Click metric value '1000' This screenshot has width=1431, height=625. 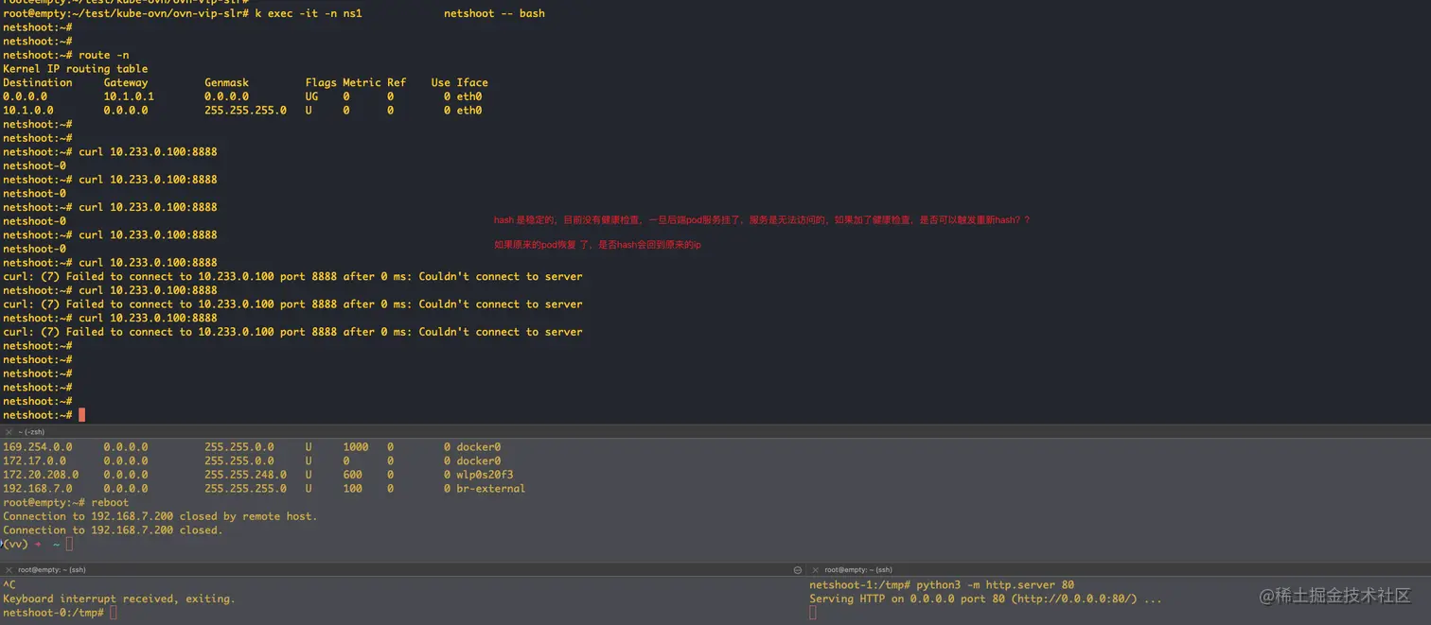tap(356, 447)
